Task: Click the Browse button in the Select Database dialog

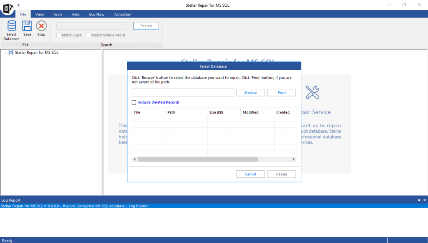Action: [250, 92]
